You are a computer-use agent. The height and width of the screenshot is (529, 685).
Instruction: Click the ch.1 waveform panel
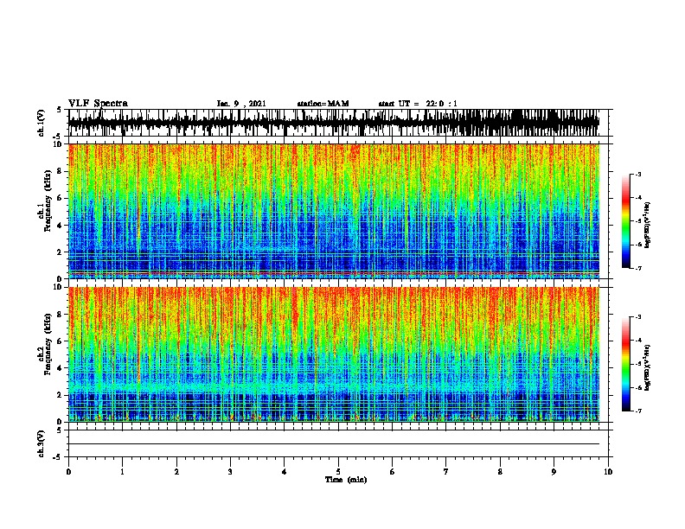(338, 123)
